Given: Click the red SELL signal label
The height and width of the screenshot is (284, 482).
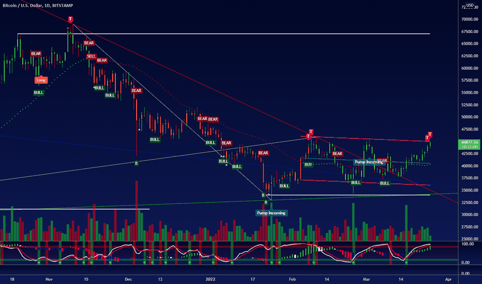Looking at the screenshot, I should [x=92, y=56].
